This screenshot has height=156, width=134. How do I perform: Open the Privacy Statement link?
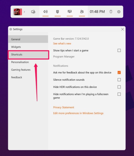tap(64, 107)
